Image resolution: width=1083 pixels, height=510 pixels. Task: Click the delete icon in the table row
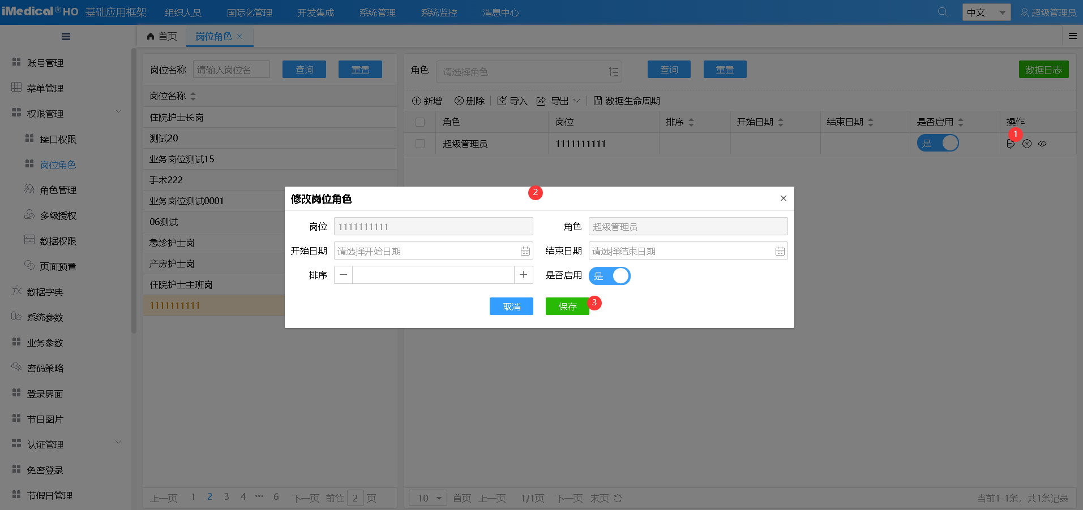click(1027, 144)
